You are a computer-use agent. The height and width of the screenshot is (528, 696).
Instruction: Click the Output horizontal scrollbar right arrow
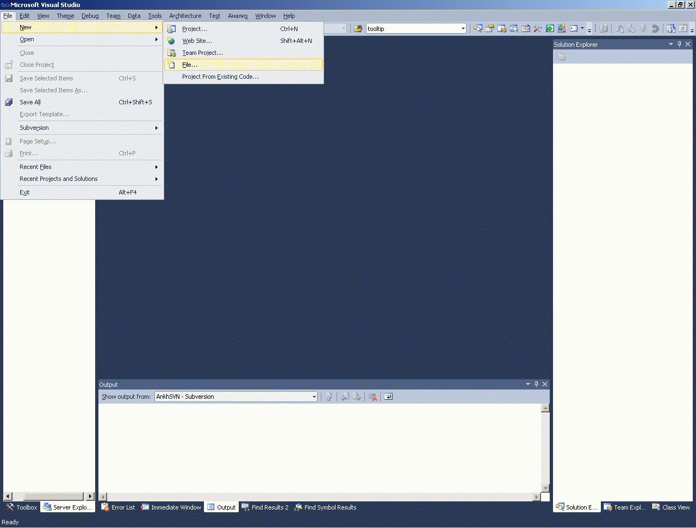(x=537, y=496)
